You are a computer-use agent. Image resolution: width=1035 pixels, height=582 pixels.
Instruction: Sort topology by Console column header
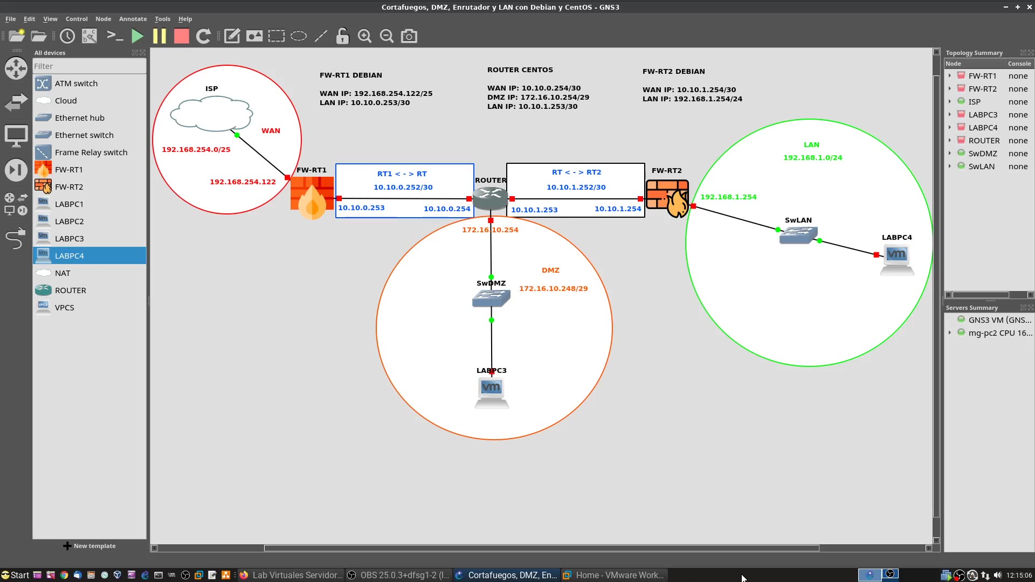1019,64
